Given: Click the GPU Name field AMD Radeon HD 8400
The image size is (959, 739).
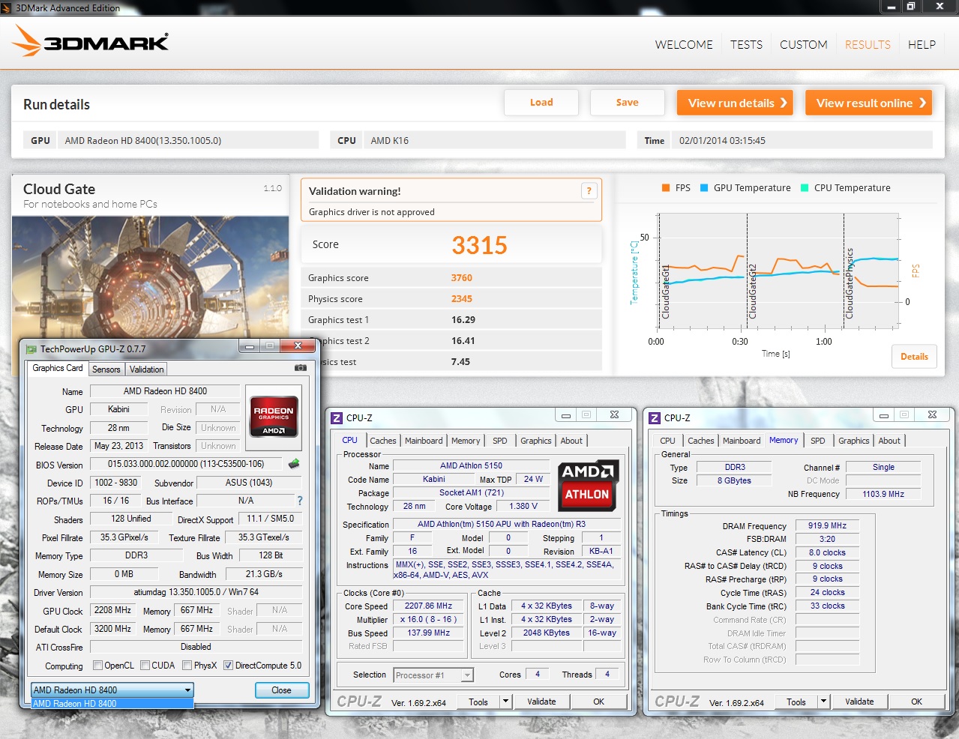Looking at the screenshot, I should 165,391.
